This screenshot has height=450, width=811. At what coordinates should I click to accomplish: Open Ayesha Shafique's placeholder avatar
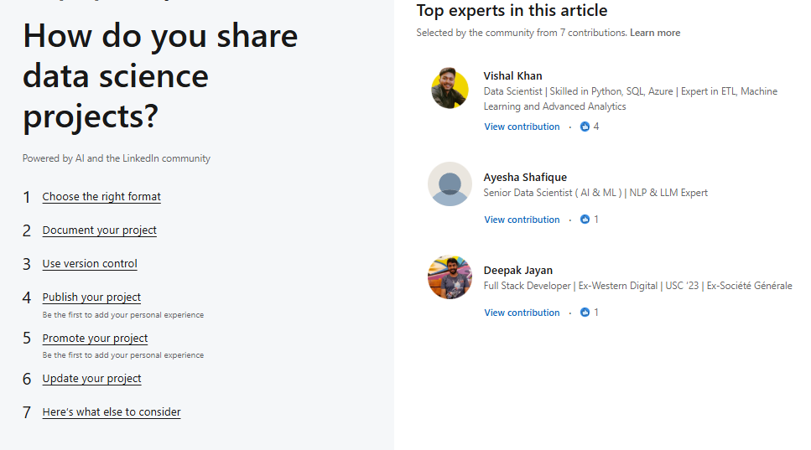coord(450,184)
